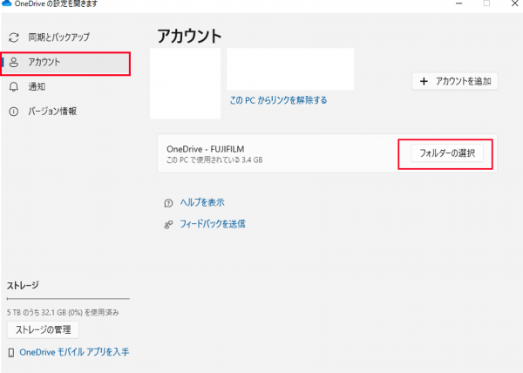Viewport: 523px width, 373px height.
Task: Click the mobile phone icon at bottom left
Action: point(10,353)
